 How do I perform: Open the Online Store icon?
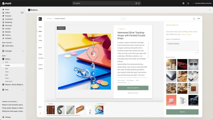[3, 46]
